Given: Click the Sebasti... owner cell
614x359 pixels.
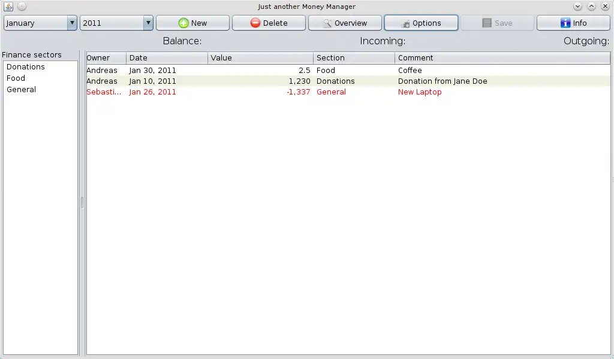Looking at the screenshot, I should click(x=106, y=92).
